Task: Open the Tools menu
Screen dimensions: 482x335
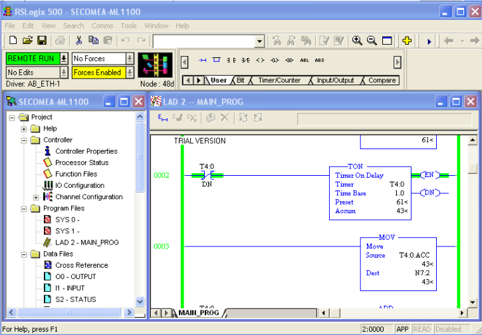Action: tap(128, 26)
